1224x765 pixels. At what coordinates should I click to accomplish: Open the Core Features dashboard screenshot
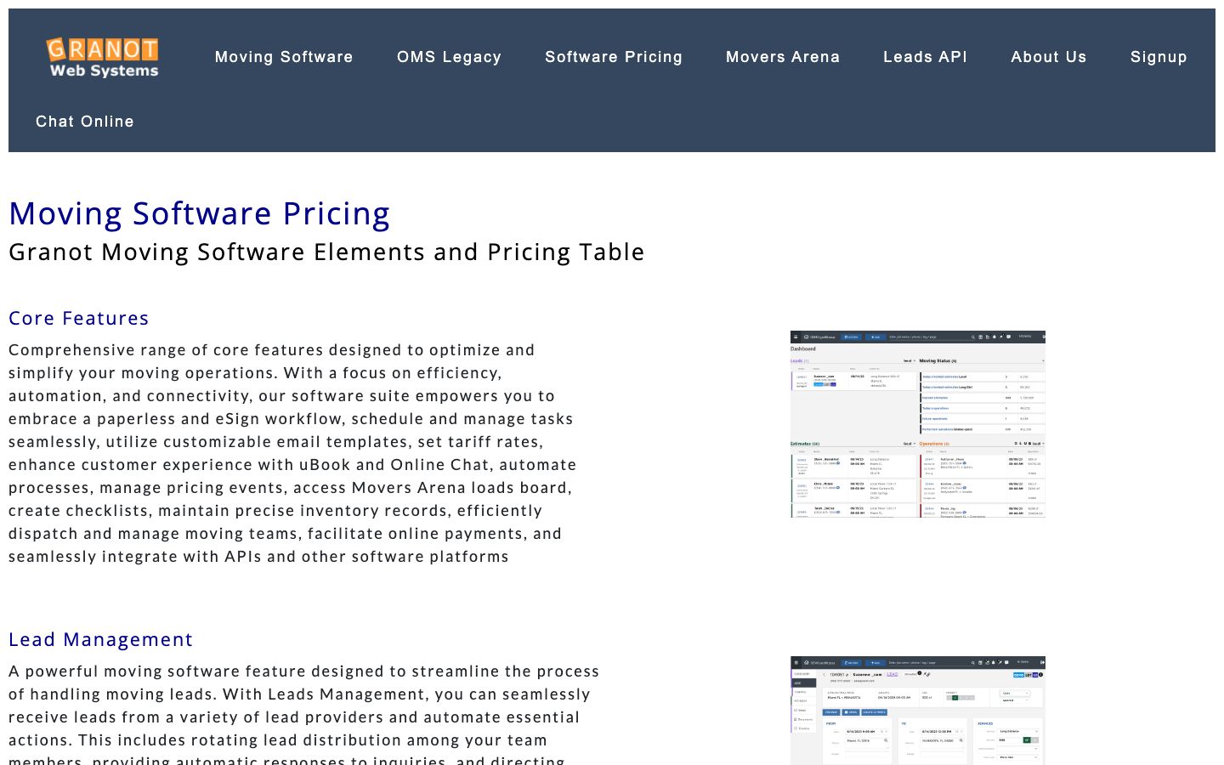pyautogui.click(x=918, y=424)
